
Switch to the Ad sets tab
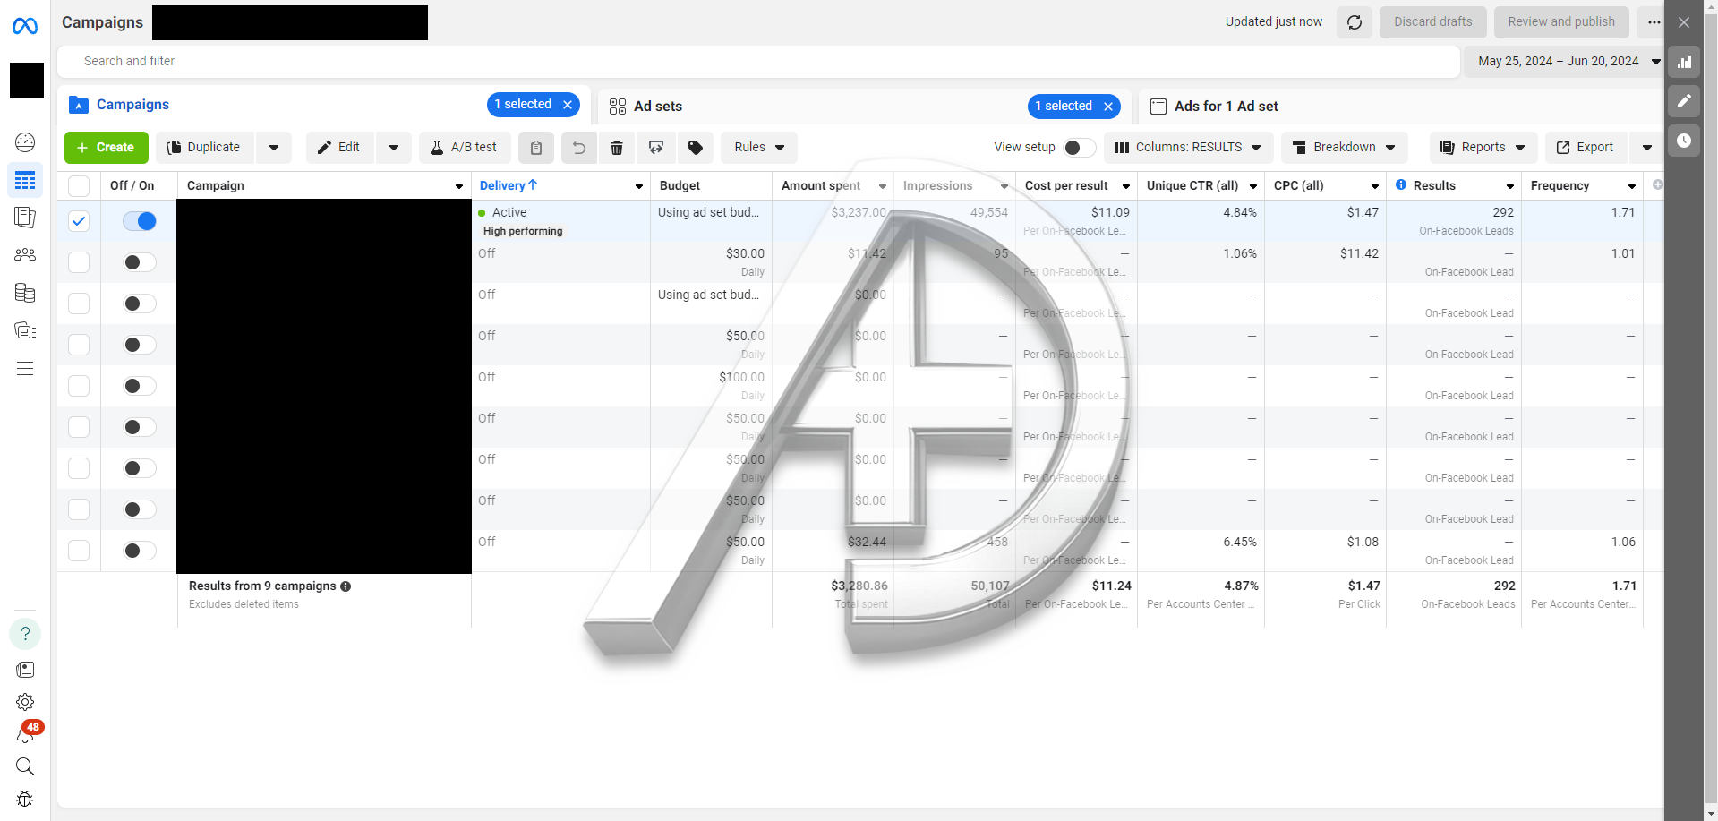click(658, 107)
